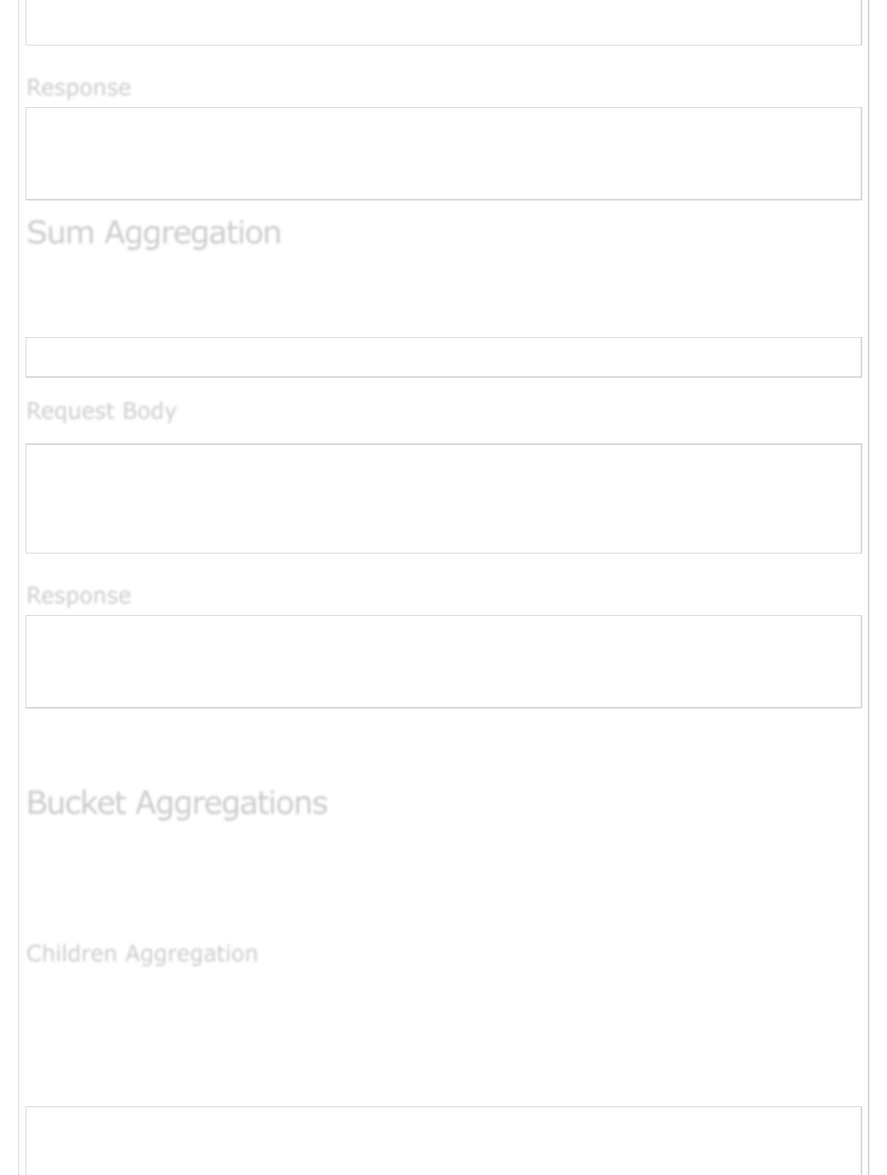Click the Sum Aggregation heading
887x1175 pixels.
click(153, 233)
